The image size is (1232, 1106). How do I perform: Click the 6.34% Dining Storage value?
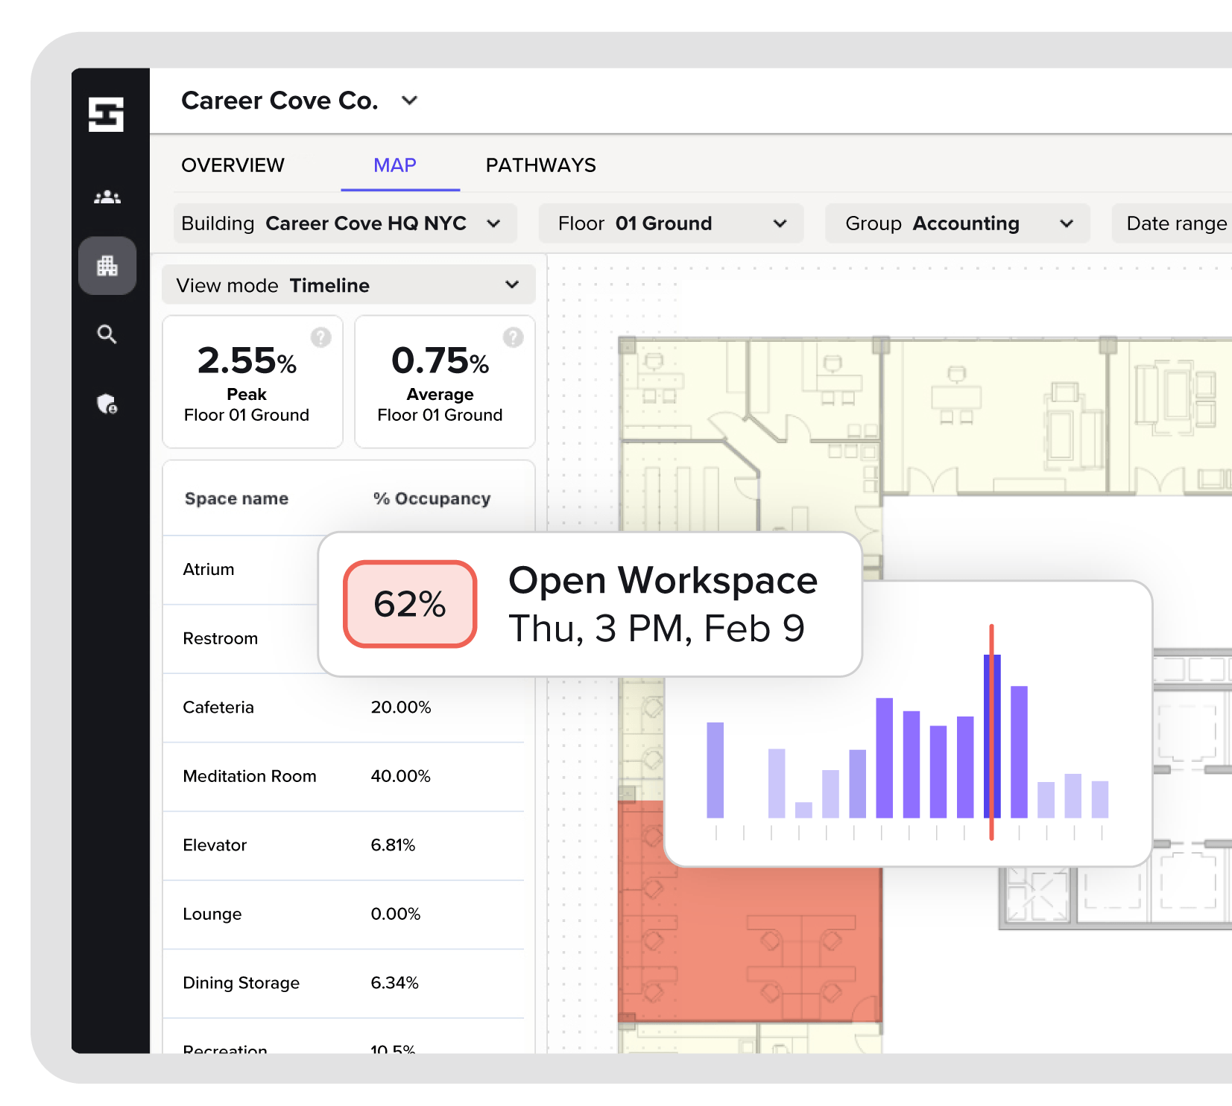(395, 983)
